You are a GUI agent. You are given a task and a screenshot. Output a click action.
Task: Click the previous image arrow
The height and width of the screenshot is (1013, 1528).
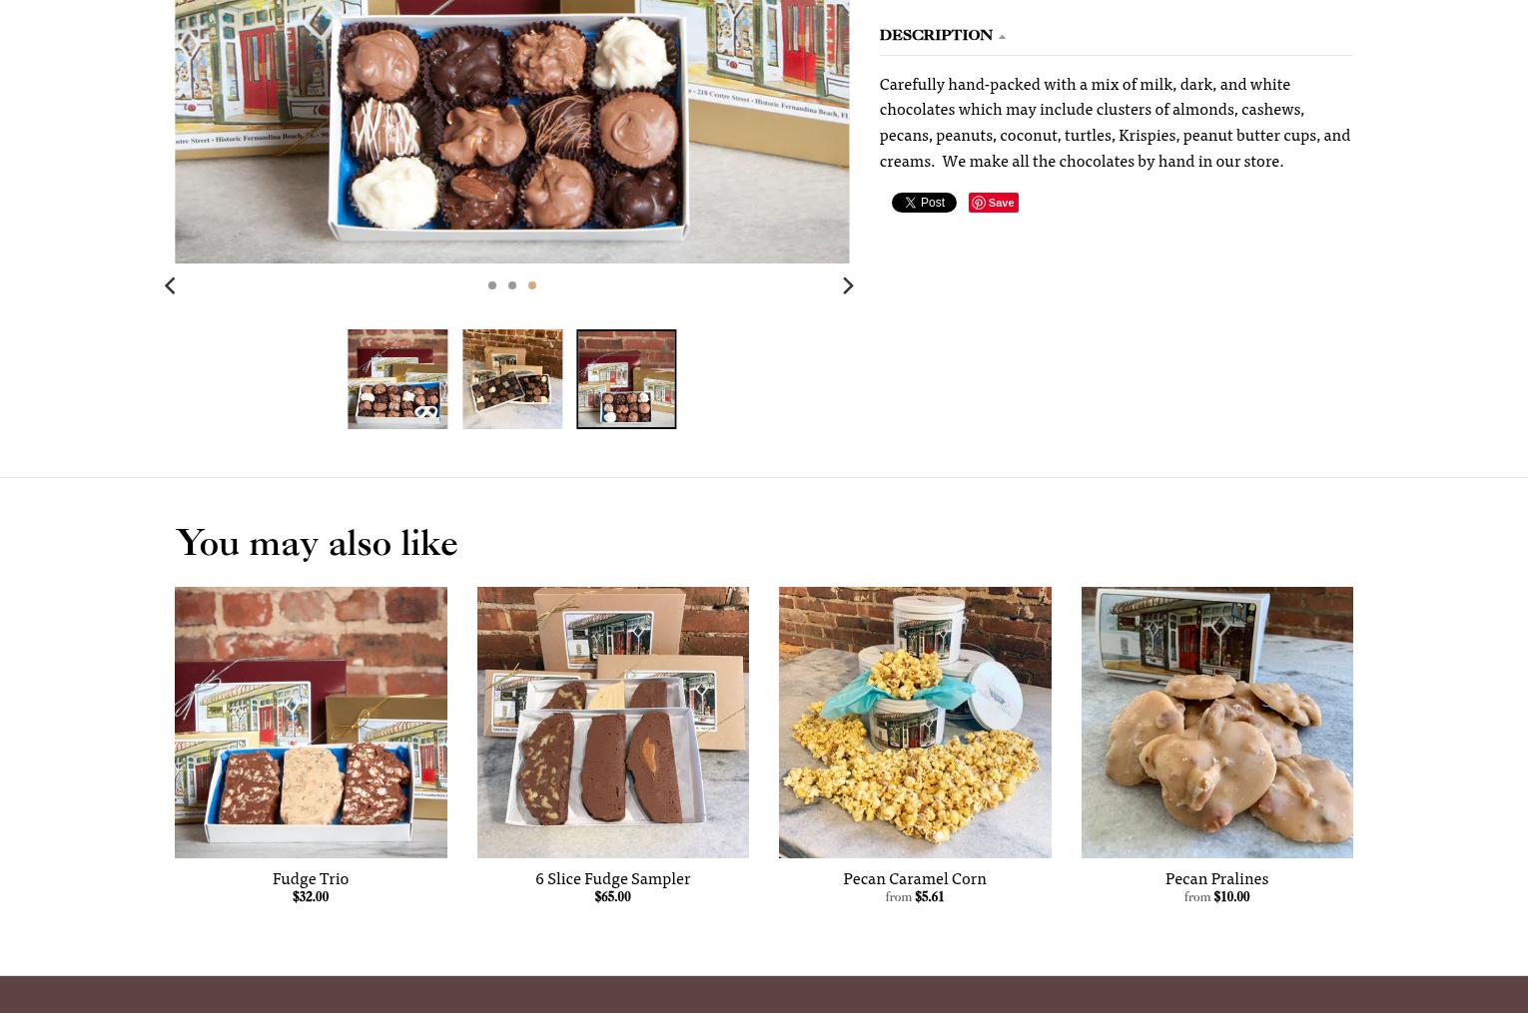point(170,285)
